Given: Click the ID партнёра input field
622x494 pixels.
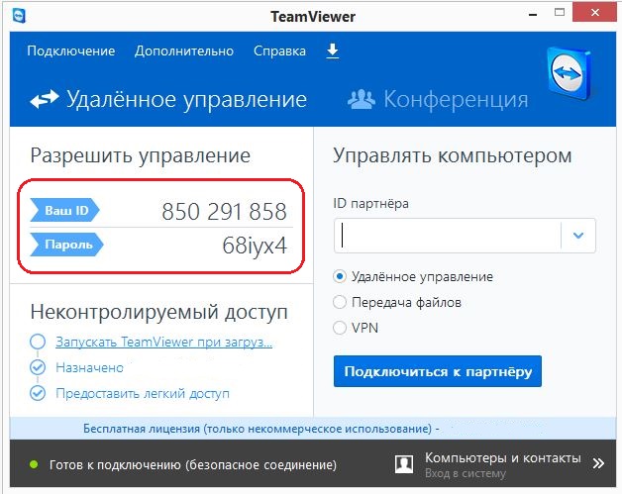Looking at the screenshot, I should (448, 236).
